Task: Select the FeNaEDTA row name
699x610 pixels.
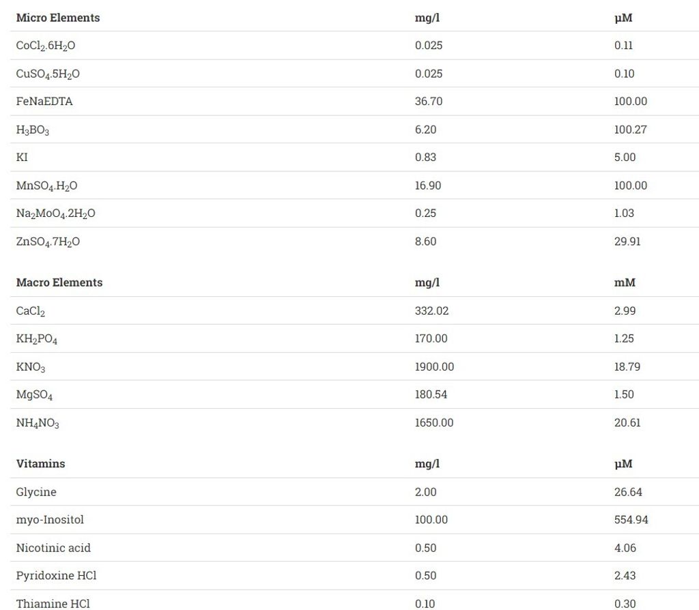Action: (44, 102)
